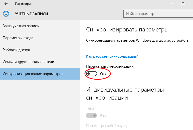Go back using the back arrow

(6, 4)
